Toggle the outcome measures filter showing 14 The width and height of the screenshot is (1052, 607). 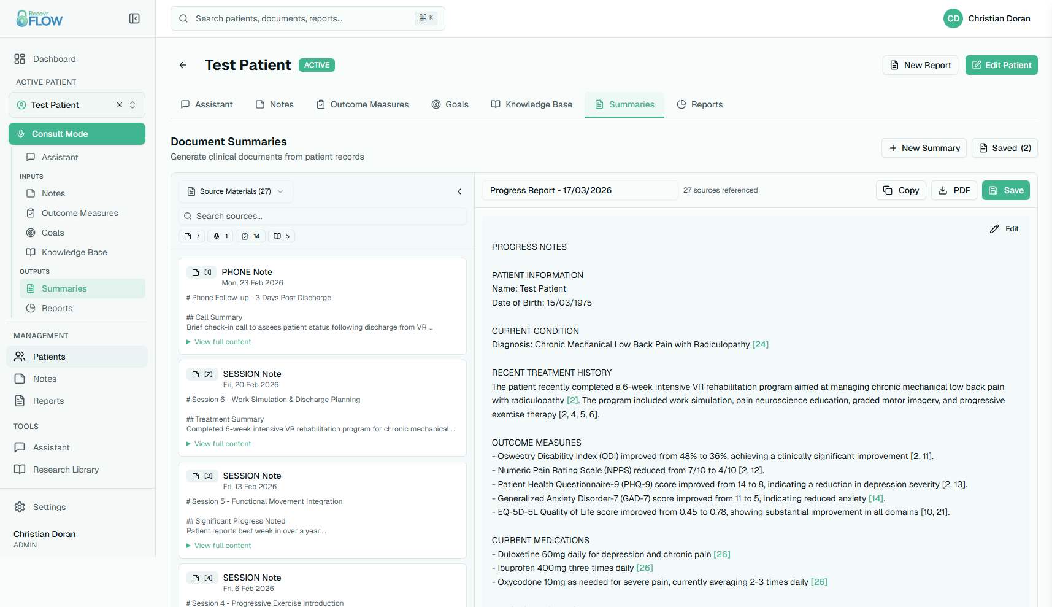[250, 236]
